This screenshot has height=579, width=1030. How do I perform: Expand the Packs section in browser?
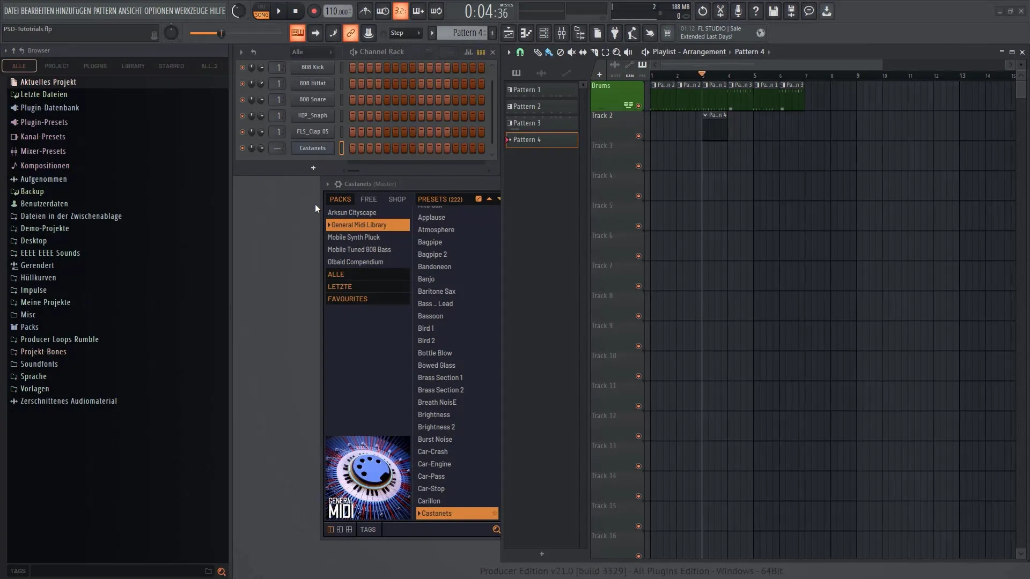29,326
